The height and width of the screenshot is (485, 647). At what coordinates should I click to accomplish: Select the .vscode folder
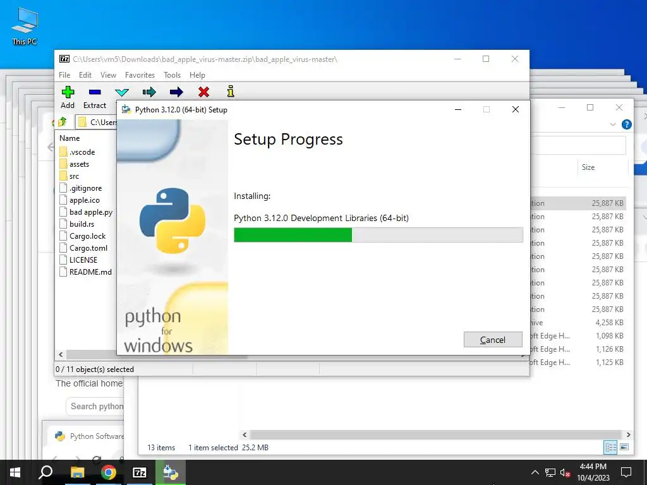(x=77, y=152)
